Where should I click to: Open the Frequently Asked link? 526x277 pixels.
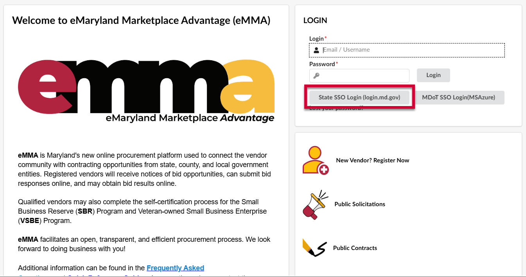[x=175, y=268]
